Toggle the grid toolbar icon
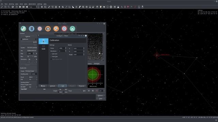The height and width of the screenshot is (122, 218). [x=87, y=7]
